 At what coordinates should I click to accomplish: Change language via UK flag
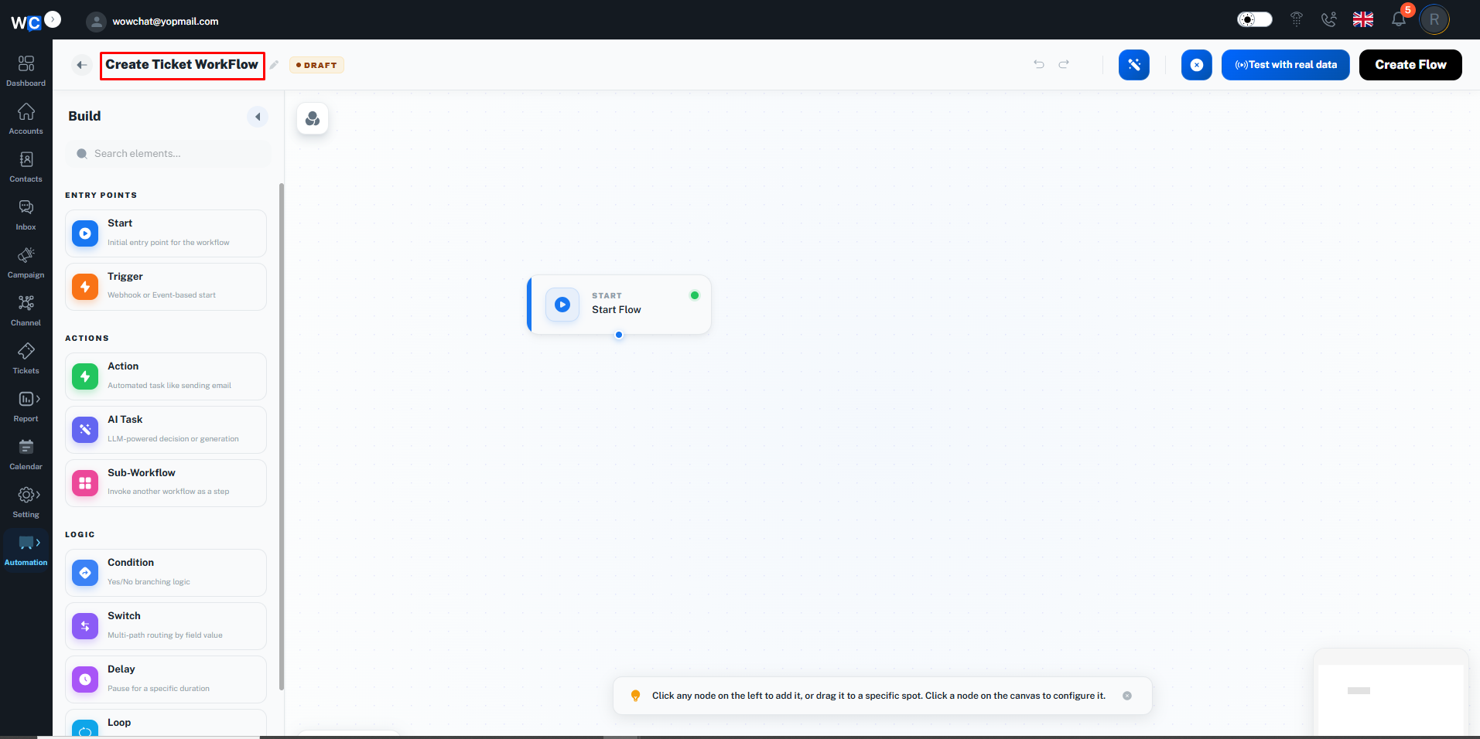(1362, 19)
